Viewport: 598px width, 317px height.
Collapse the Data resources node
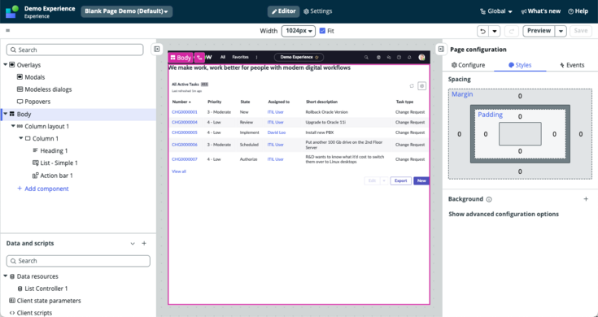point(6,276)
